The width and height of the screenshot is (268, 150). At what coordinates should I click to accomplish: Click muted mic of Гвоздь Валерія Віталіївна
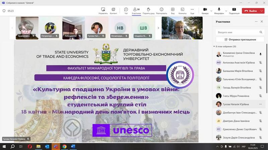coord(261,88)
